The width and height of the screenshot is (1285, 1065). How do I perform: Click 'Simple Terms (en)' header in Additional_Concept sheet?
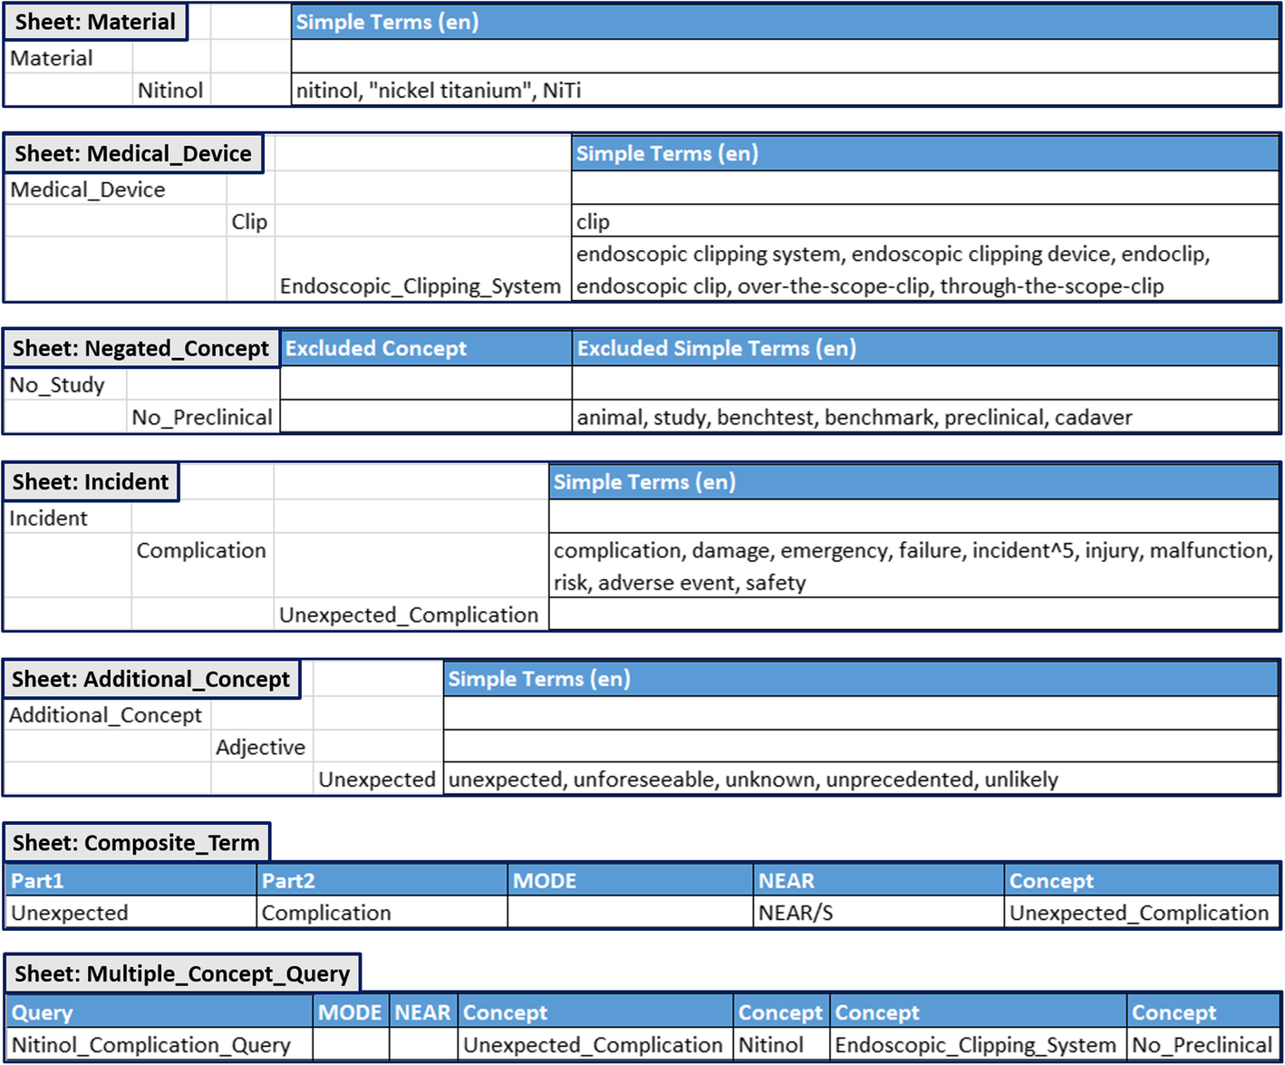click(861, 679)
